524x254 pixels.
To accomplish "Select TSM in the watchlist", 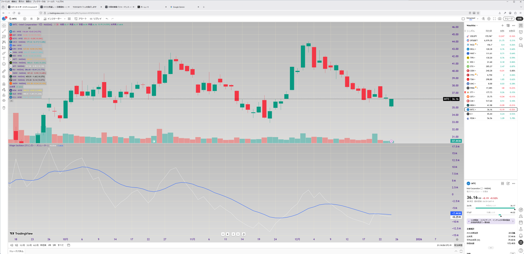I will coord(490,79).
